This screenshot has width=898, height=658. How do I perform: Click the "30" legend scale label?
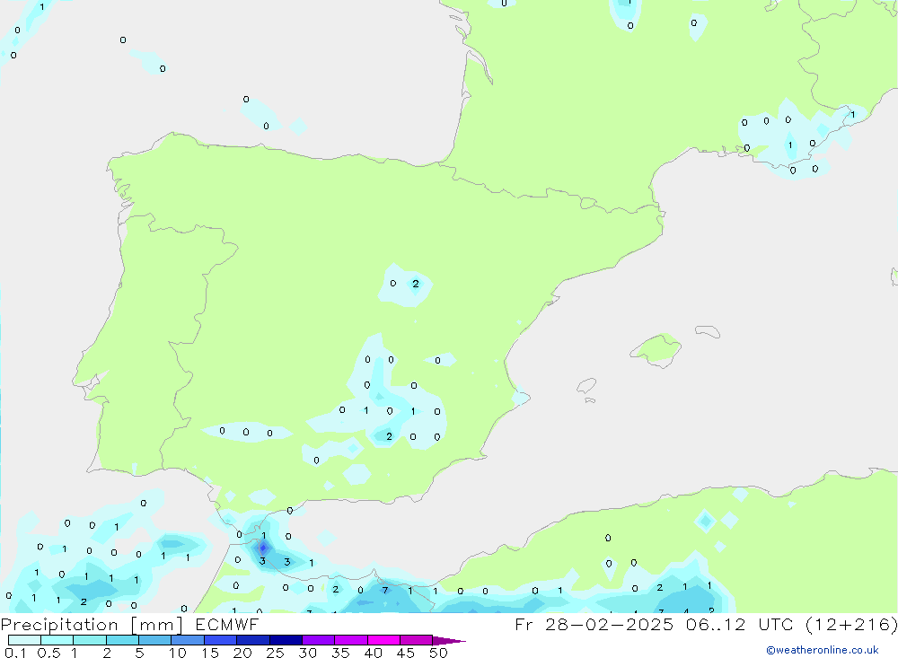(x=307, y=653)
